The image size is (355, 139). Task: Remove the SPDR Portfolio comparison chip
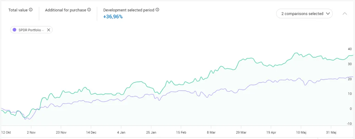(x=49, y=30)
